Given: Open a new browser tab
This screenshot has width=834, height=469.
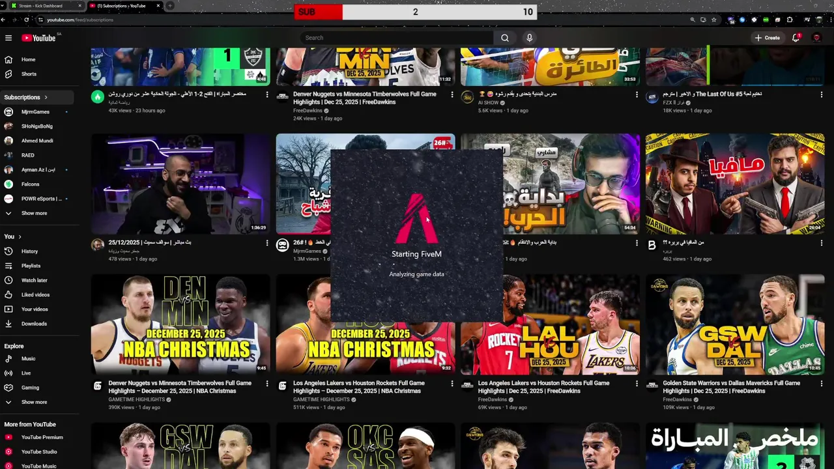Looking at the screenshot, I should [170, 6].
